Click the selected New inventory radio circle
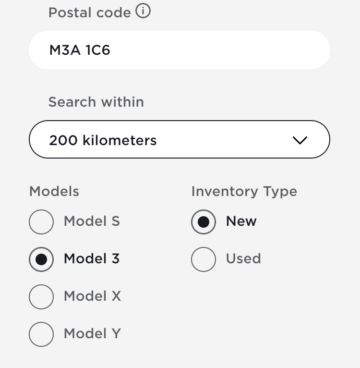Viewport: 360px width, 368px height. [204, 222]
